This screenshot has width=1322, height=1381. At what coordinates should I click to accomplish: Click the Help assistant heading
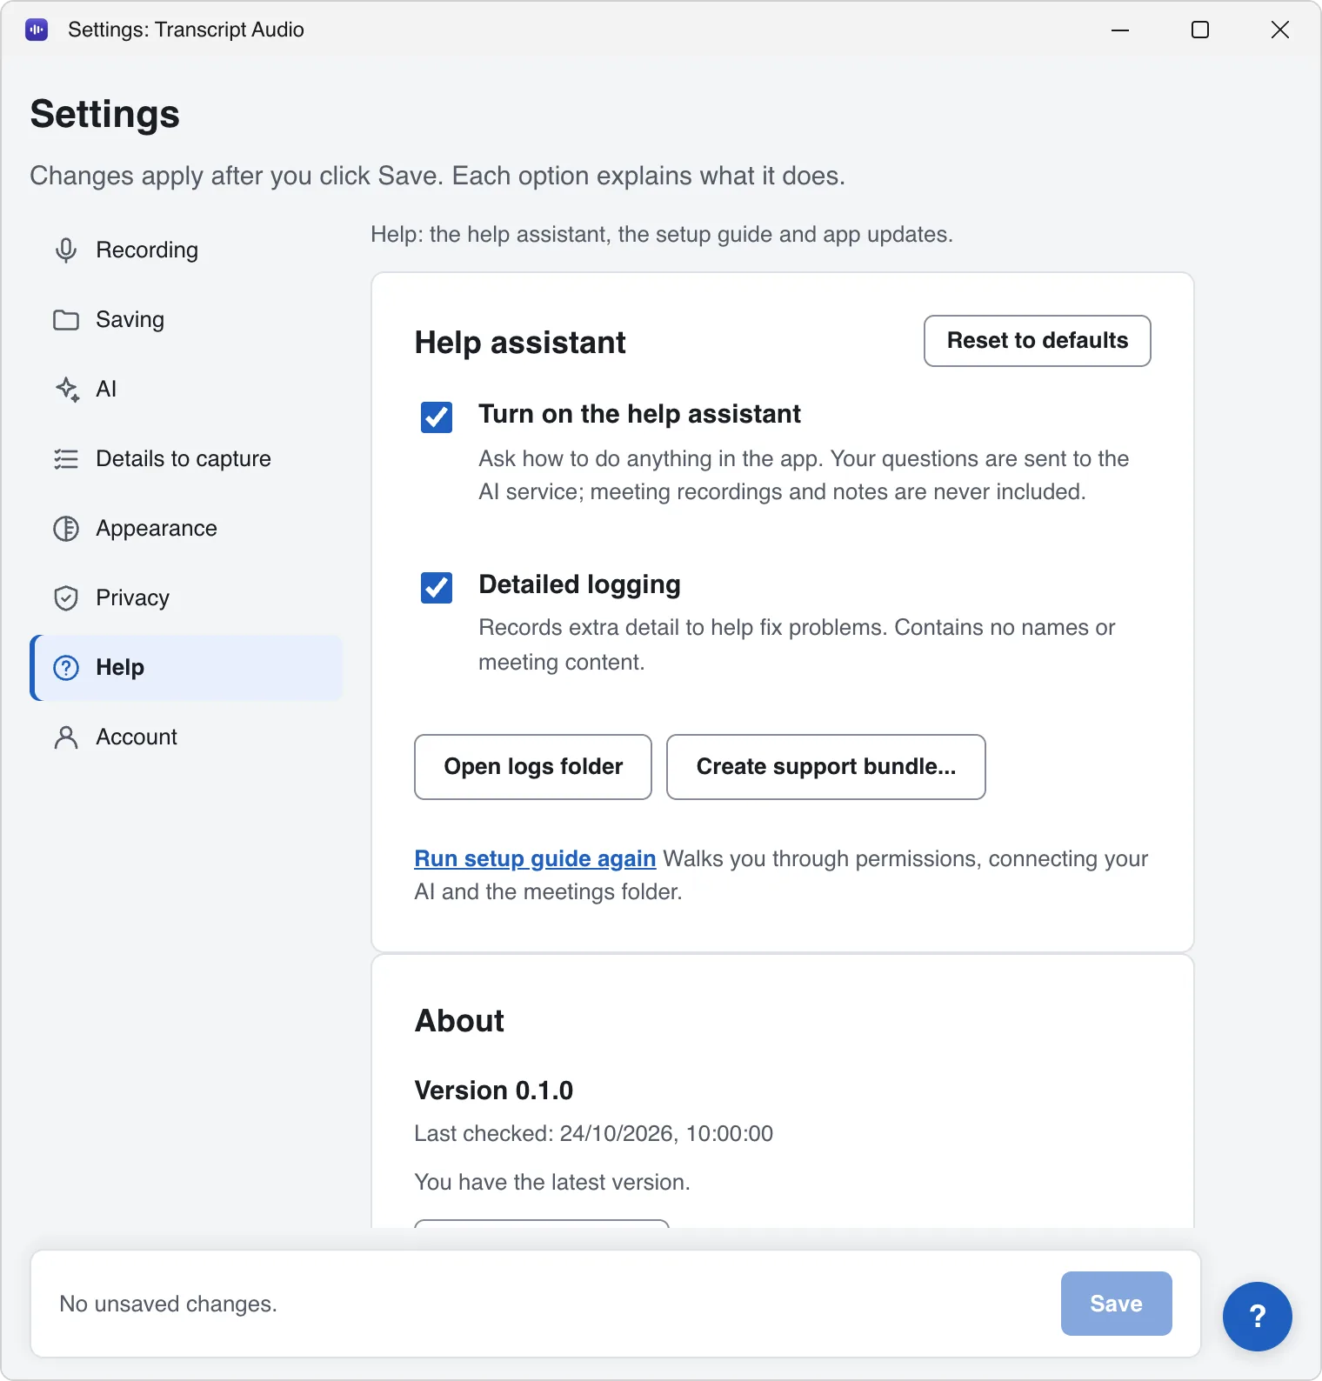[520, 343]
